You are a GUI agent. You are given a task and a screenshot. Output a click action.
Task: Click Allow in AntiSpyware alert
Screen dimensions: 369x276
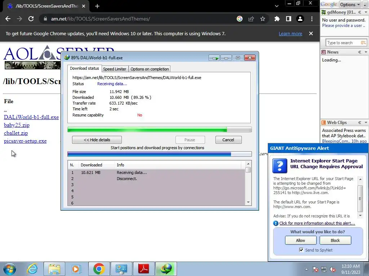(301, 240)
